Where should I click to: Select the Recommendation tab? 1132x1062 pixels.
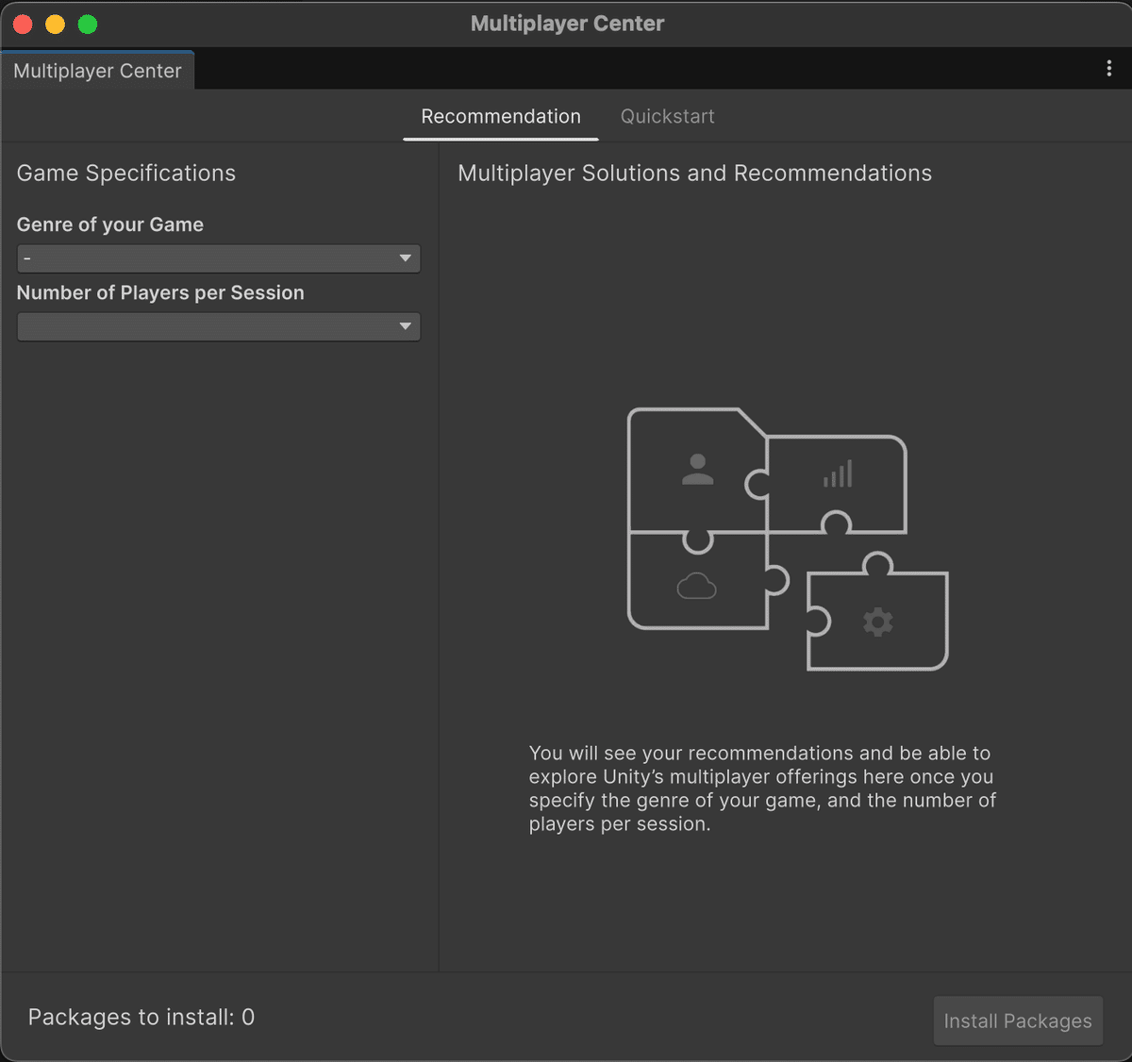pyautogui.click(x=501, y=116)
